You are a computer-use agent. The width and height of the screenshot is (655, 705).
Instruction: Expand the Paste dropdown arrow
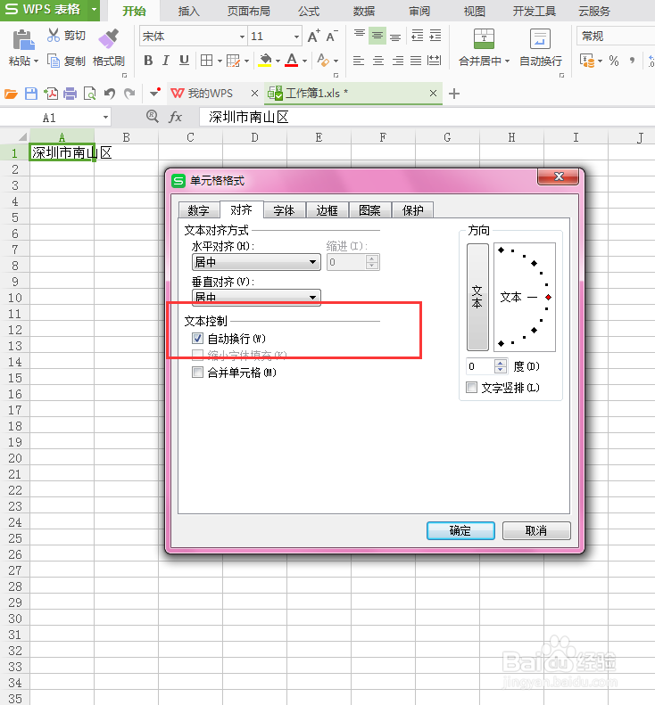[x=36, y=61]
